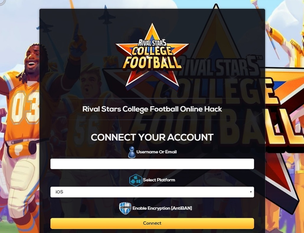This screenshot has width=304, height=233.
Task: Click the Select Platform label
Action: (x=159, y=180)
